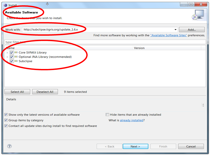
Task: Expand the Optional JNA Library tree node
Action: (7, 57)
